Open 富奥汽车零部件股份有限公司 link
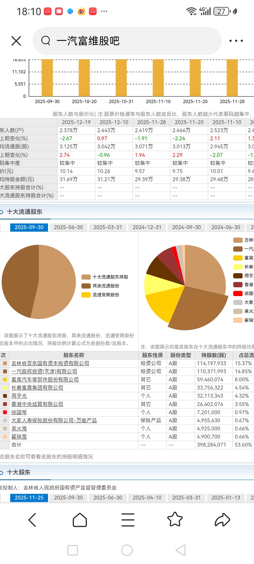Viewport: 254px width, 564px height. pyautogui.click(x=45, y=380)
